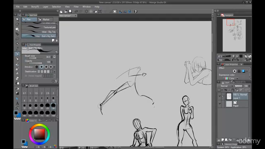Open the Edit menu
265x149 pixels.
pos(25,7)
